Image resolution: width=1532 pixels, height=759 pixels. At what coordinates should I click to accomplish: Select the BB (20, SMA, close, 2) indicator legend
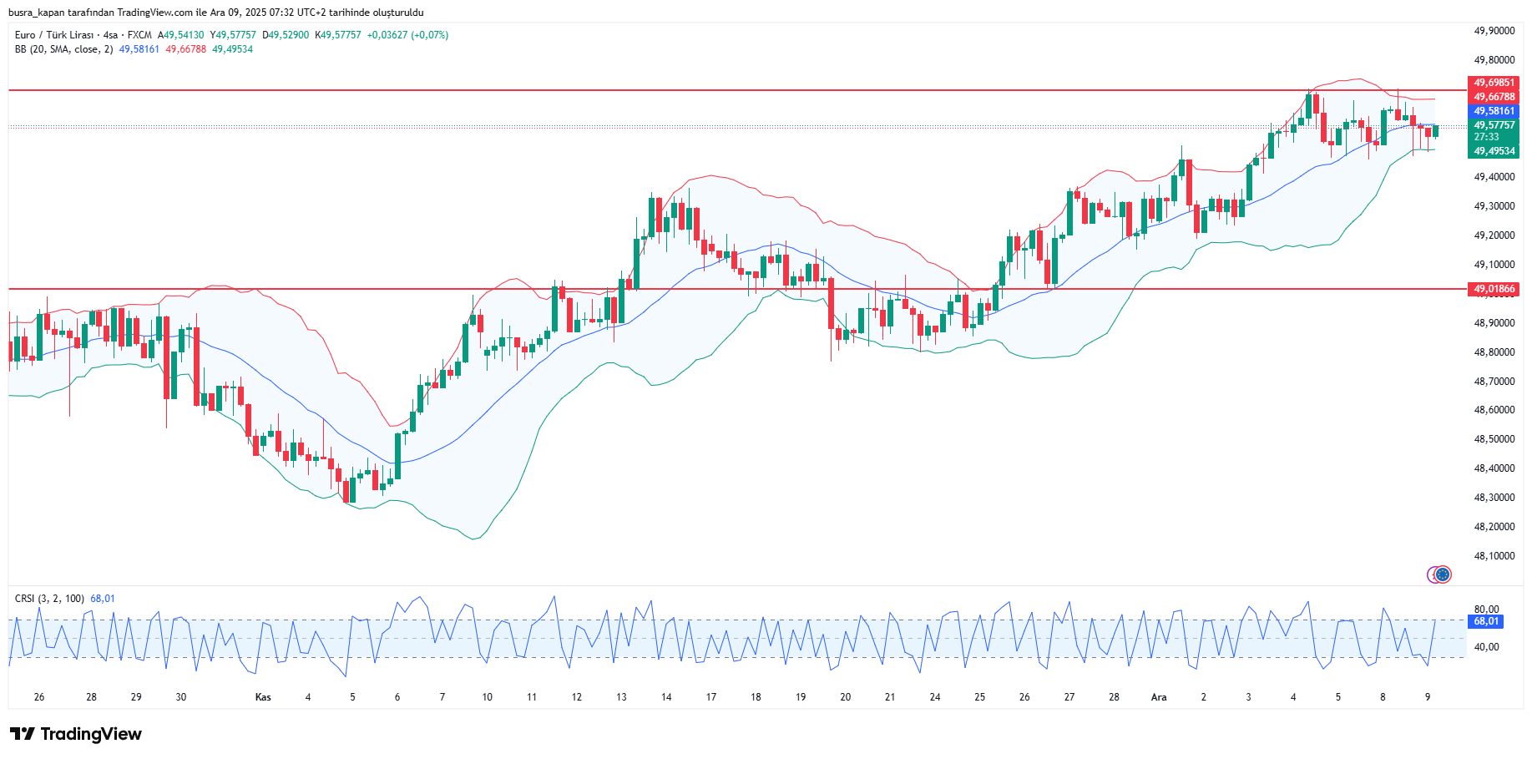point(63,49)
